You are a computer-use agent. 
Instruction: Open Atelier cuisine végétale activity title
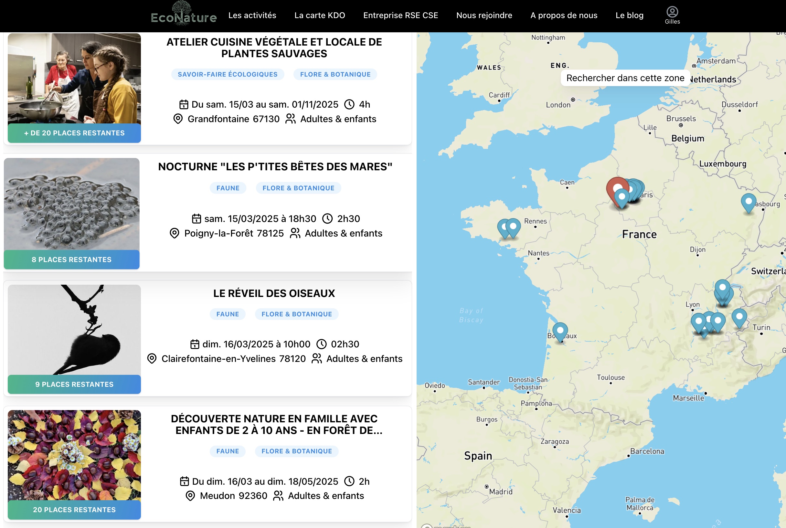[x=274, y=48]
